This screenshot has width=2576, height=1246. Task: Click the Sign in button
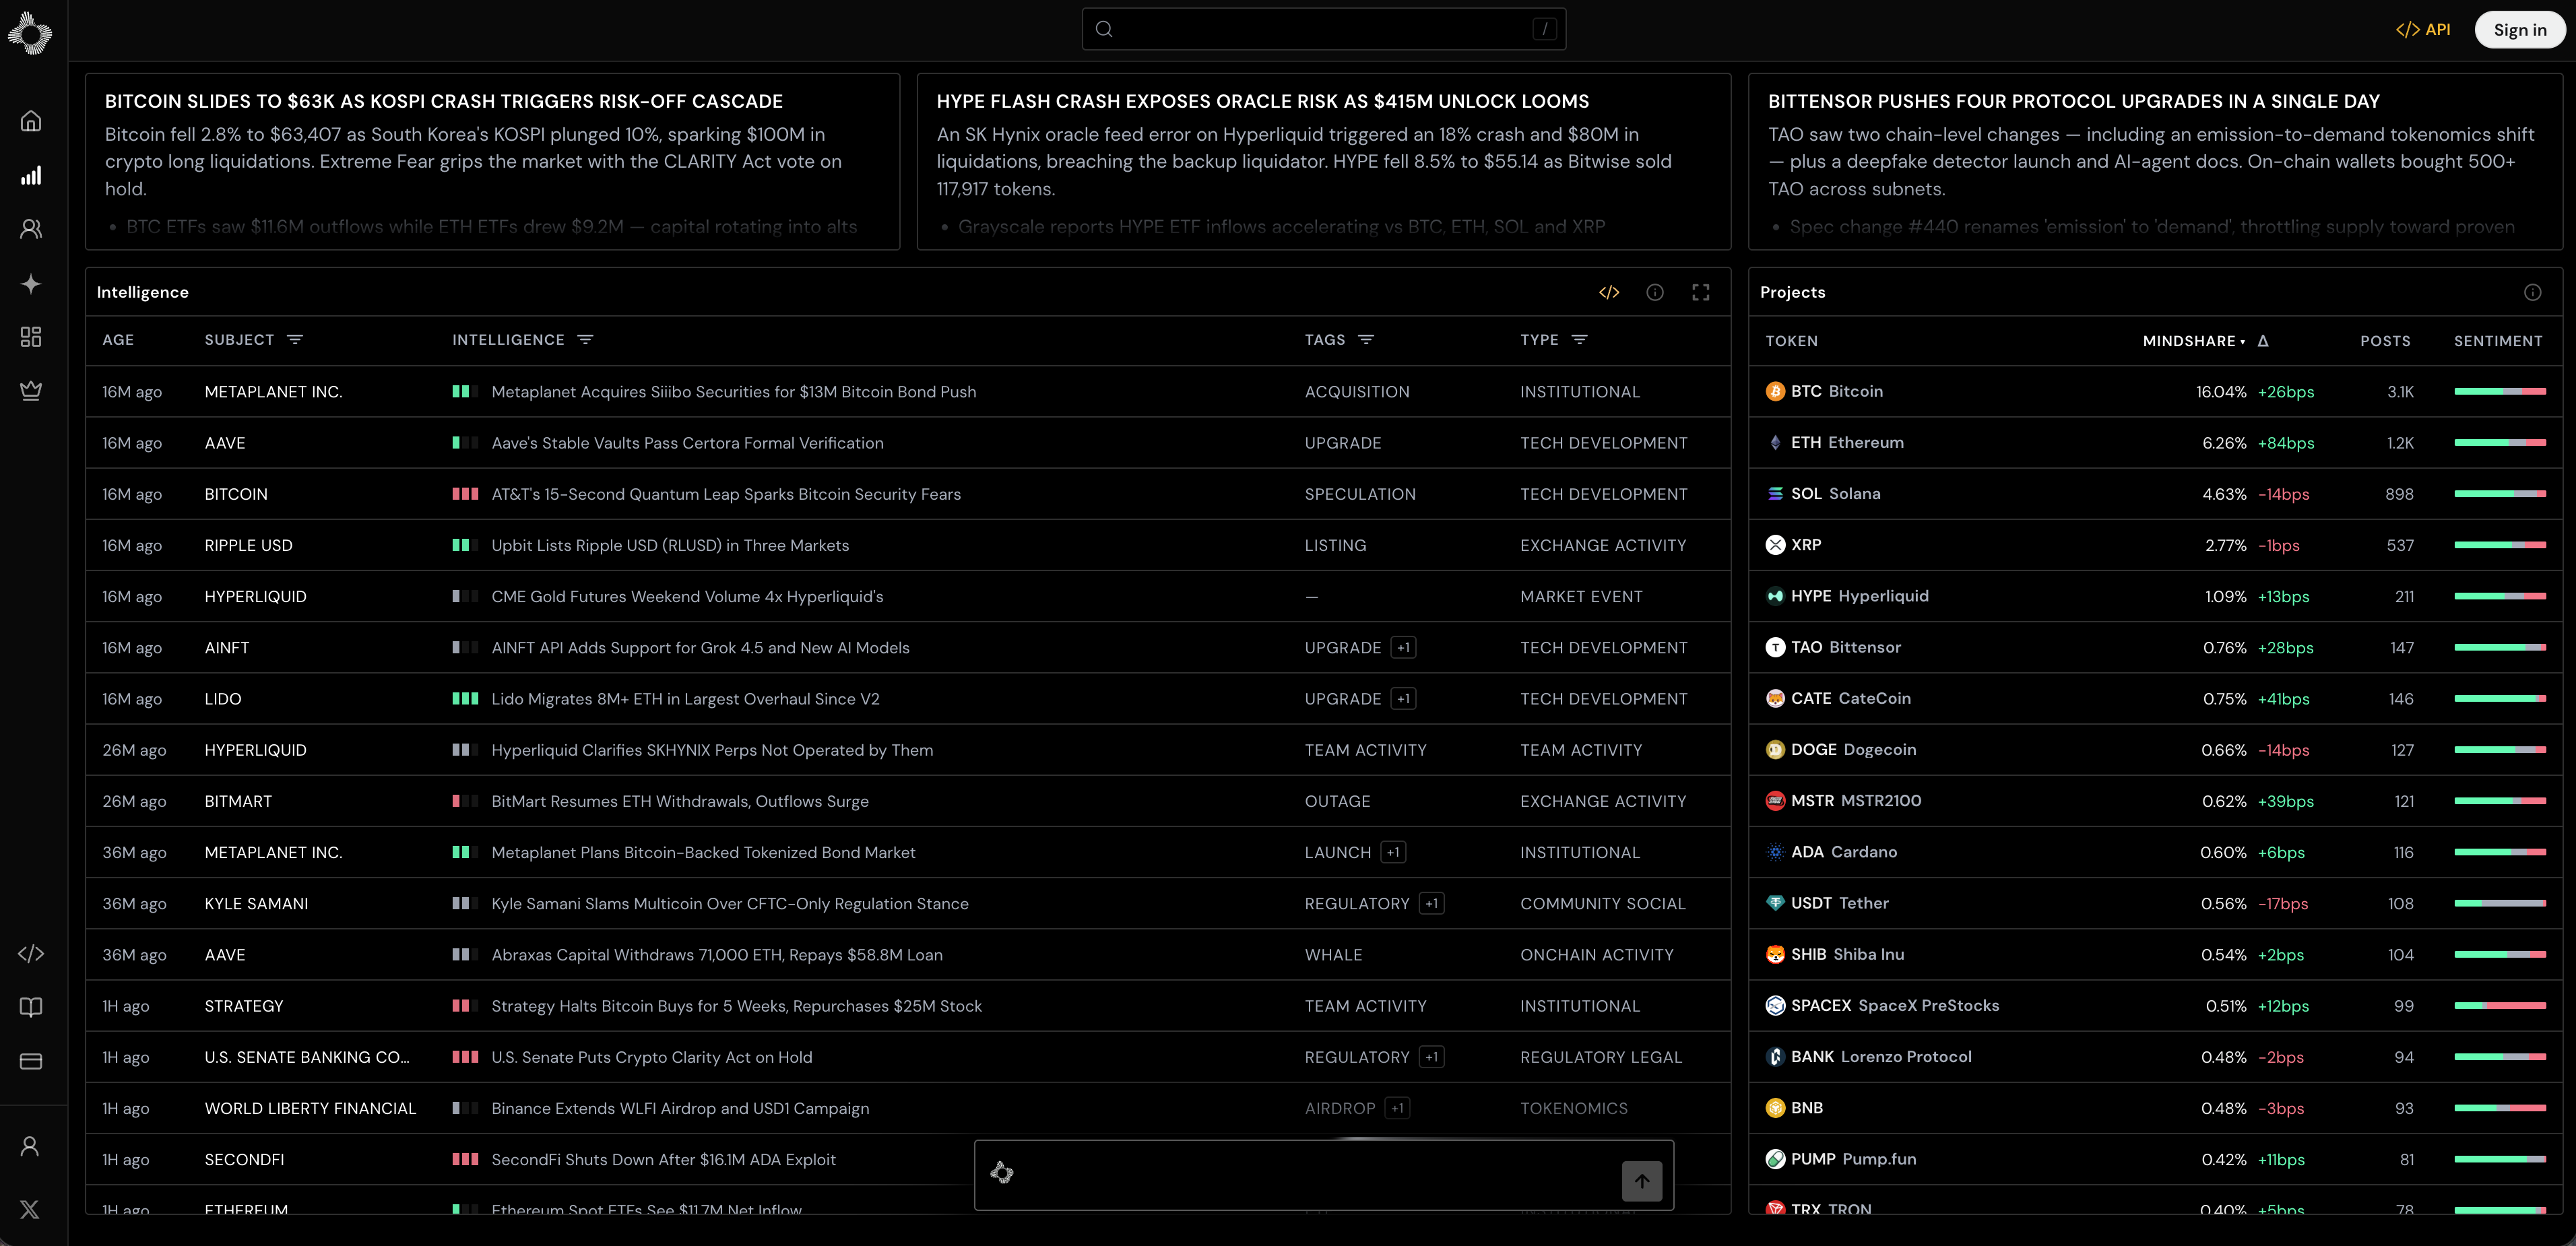[x=2520, y=30]
